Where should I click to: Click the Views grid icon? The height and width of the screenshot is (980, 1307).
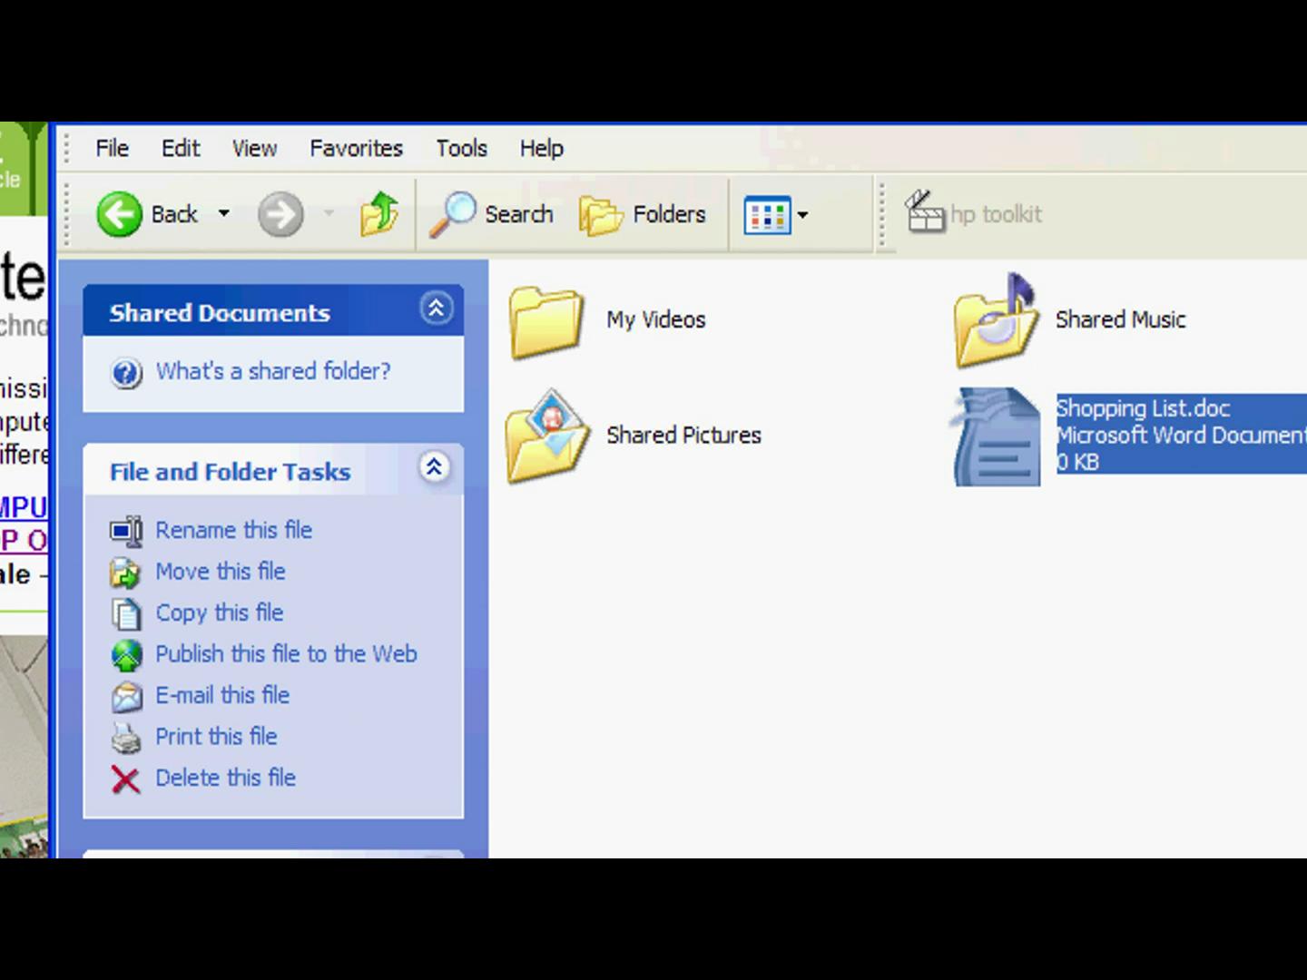[766, 216]
